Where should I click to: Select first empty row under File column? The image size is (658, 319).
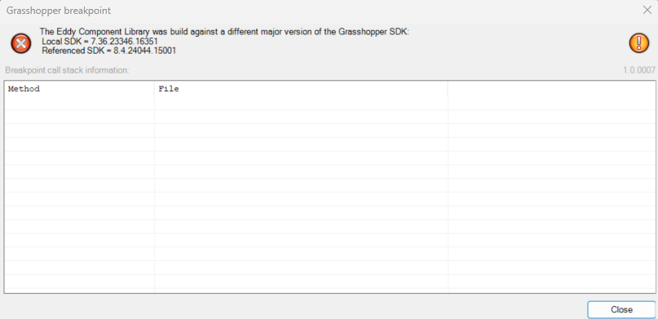click(301, 104)
